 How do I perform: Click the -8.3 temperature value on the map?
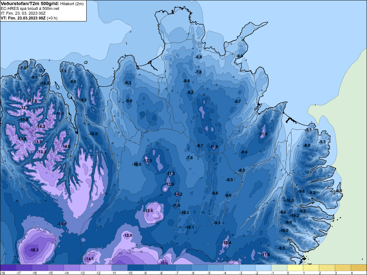click(128, 83)
